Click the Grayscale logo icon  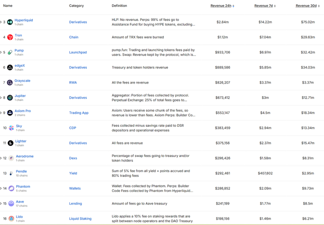tap(10, 83)
